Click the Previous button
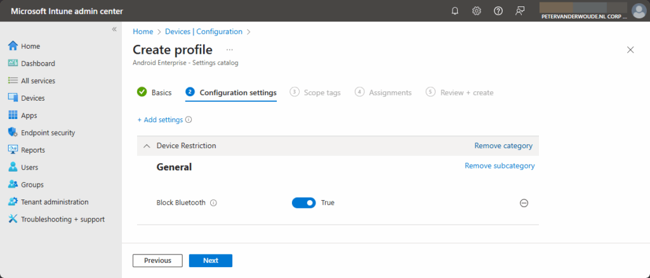Image resolution: width=650 pixels, height=278 pixels. (157, 260)
